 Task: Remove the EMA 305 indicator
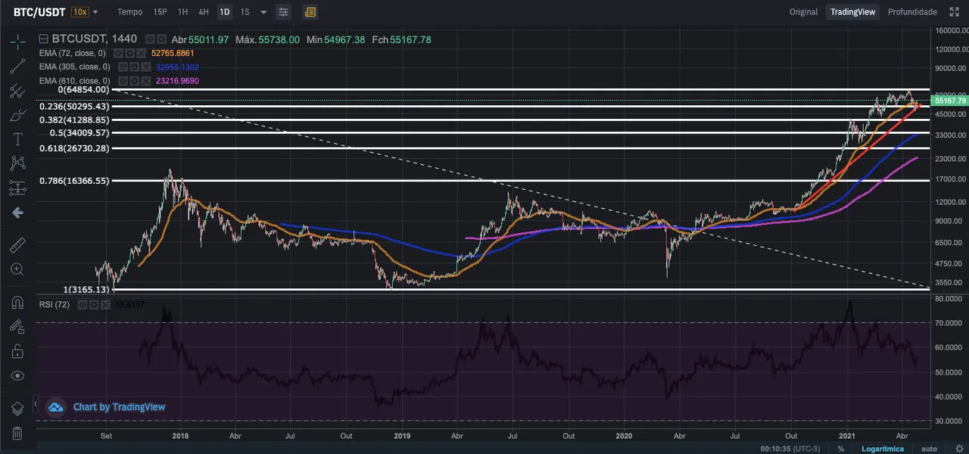click(145, 67)
